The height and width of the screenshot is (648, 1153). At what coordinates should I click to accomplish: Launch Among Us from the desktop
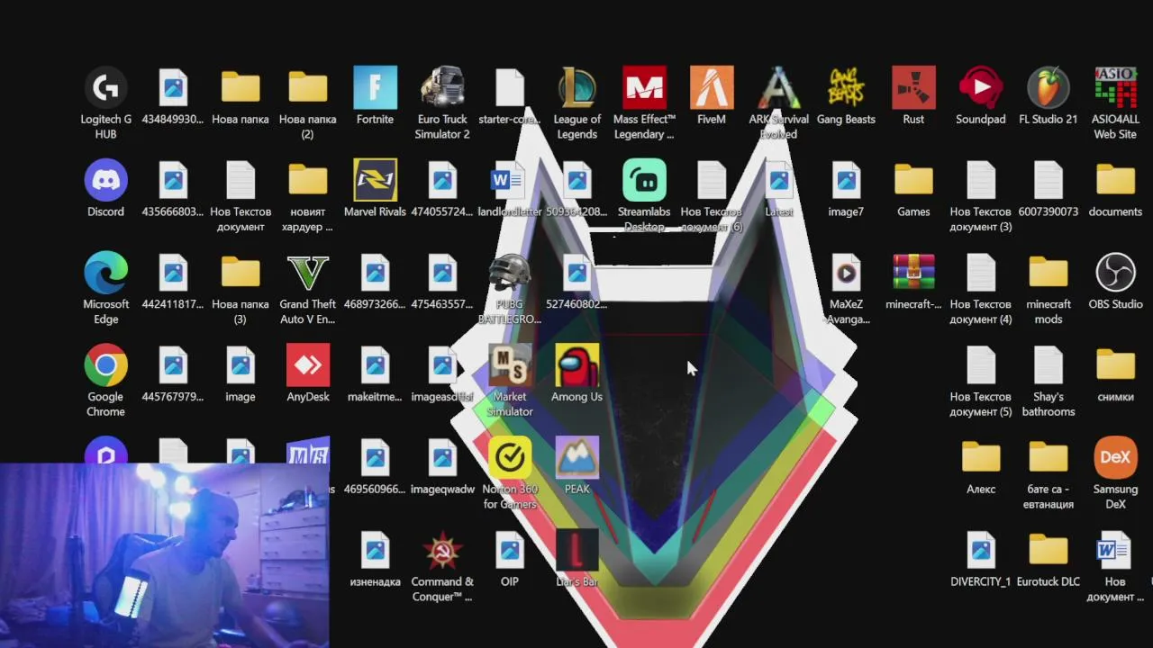576,373
